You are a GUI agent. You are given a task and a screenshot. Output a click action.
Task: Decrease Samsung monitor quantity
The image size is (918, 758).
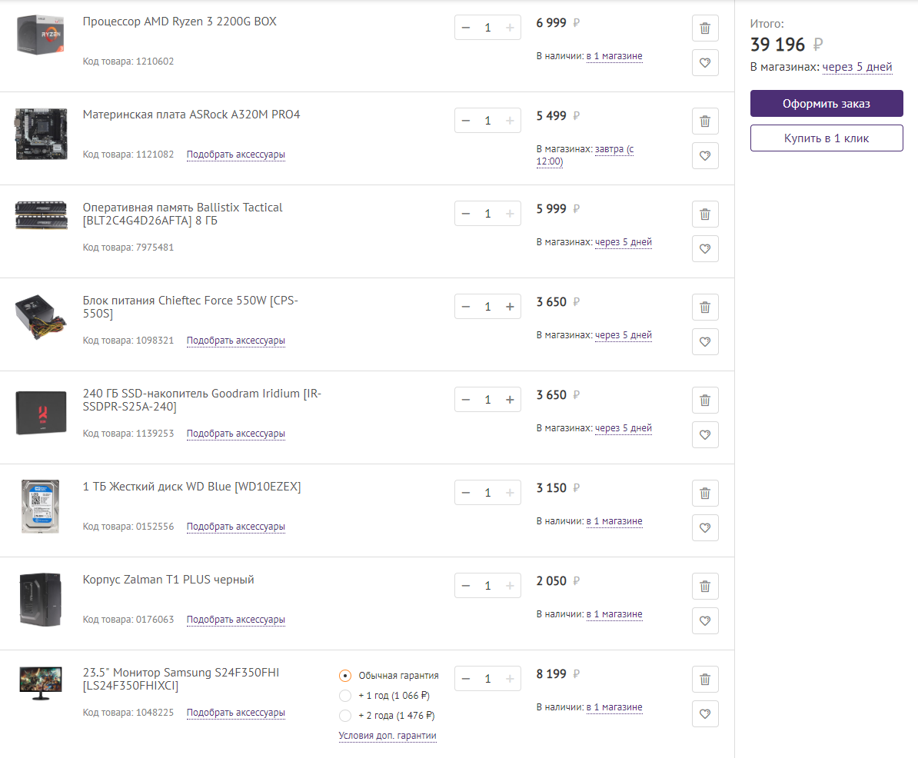pos(466,679)
